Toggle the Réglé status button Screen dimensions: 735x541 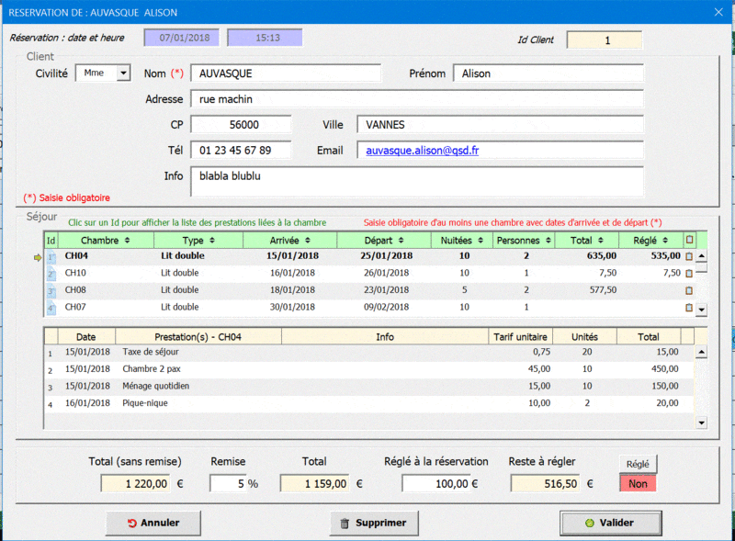click(638, 464)
